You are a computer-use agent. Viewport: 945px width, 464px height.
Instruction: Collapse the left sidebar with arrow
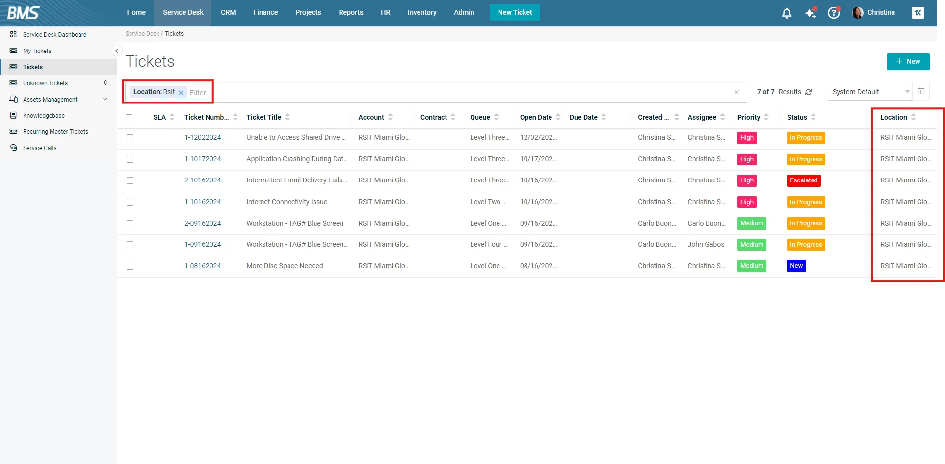pyautogui.click(x=116, y=51)
